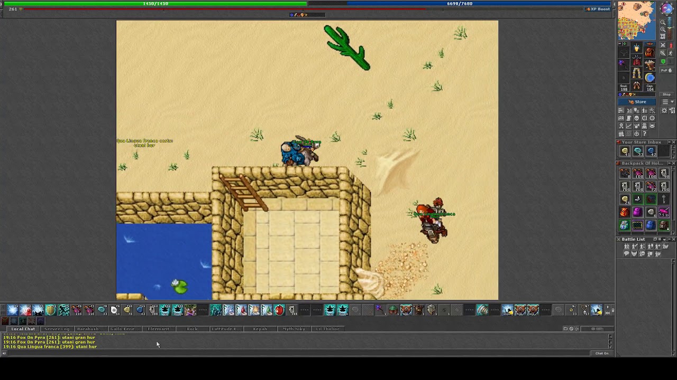This screenshot has height=380, width=677.
Task: Open the Store button
Action: (x=638, y=102)
